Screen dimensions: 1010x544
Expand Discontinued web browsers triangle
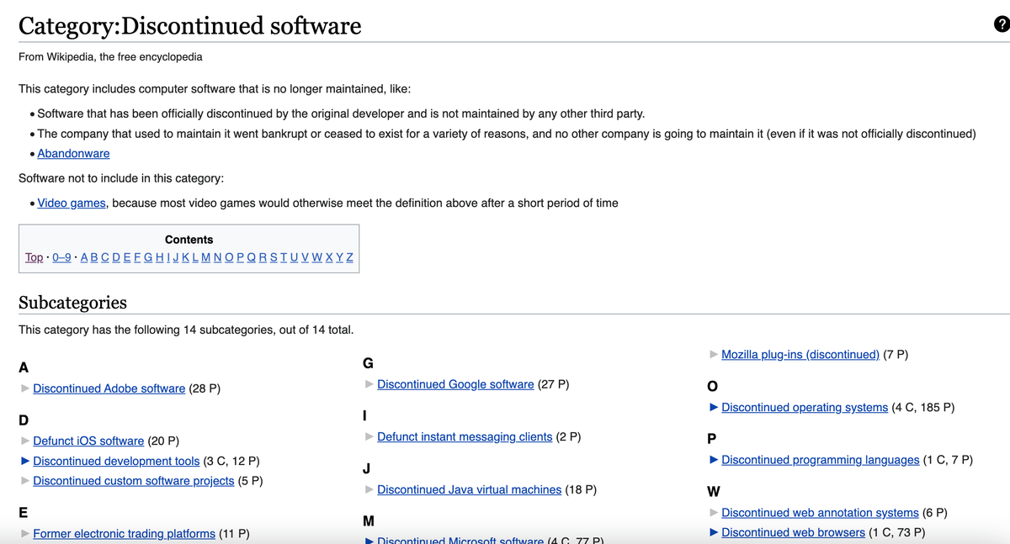[713, 532]
